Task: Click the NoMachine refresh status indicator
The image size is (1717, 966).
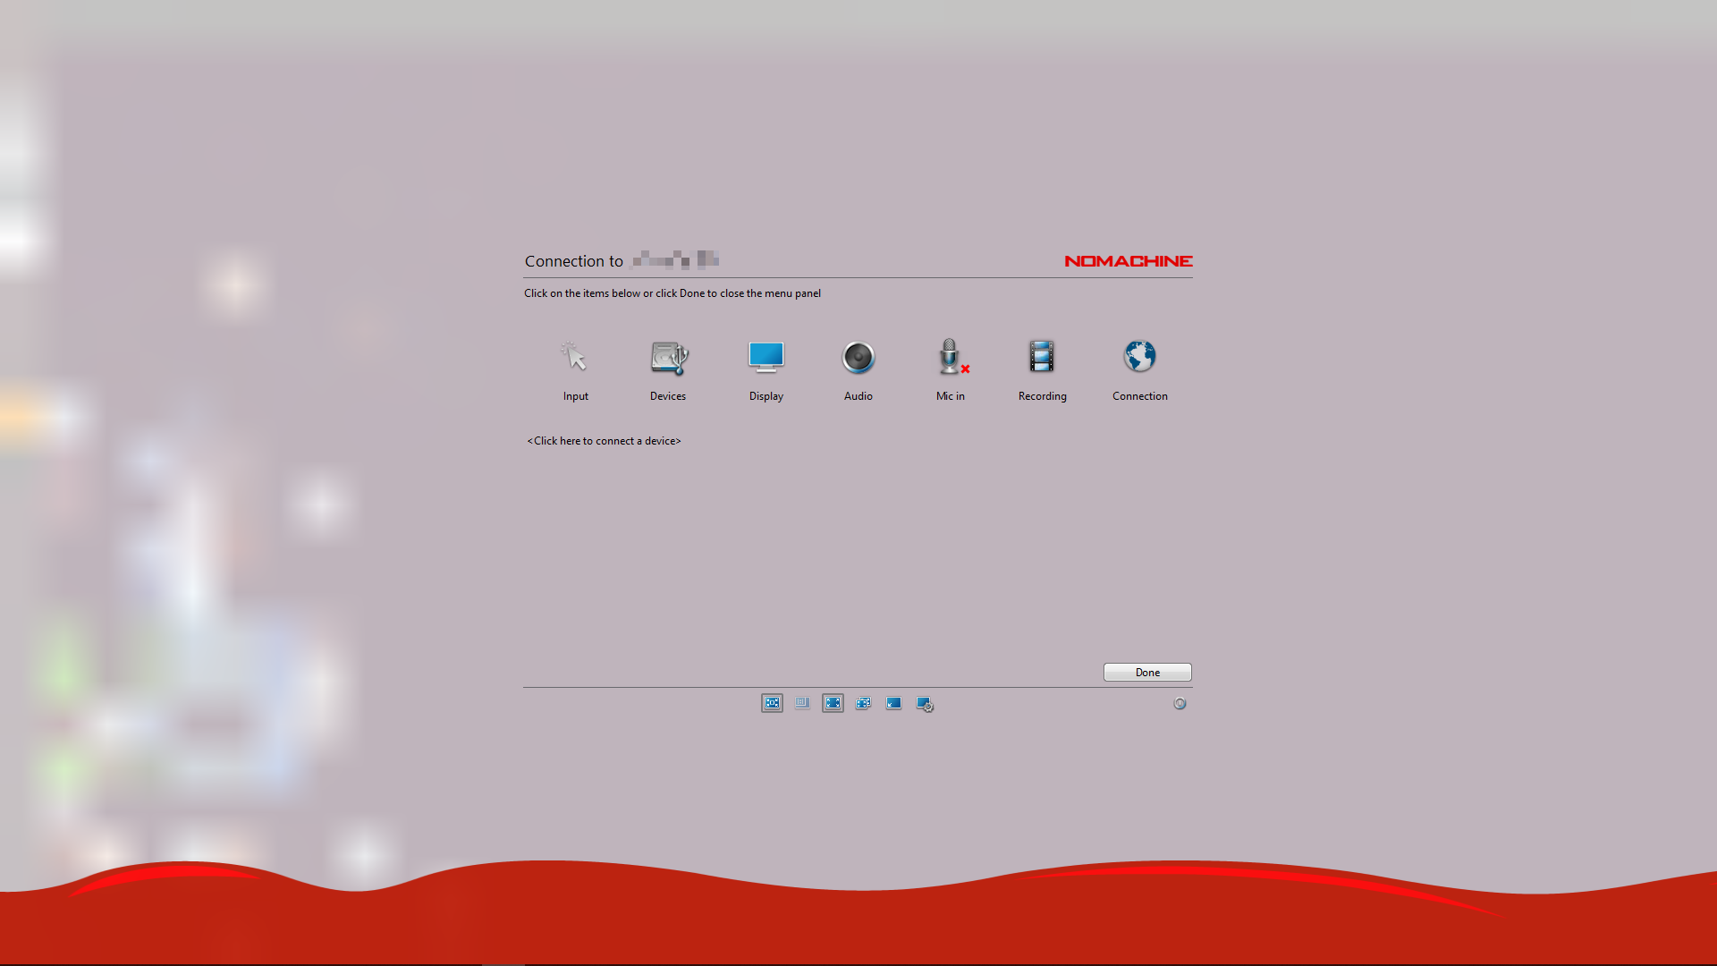Action: tap(1180, 703)
